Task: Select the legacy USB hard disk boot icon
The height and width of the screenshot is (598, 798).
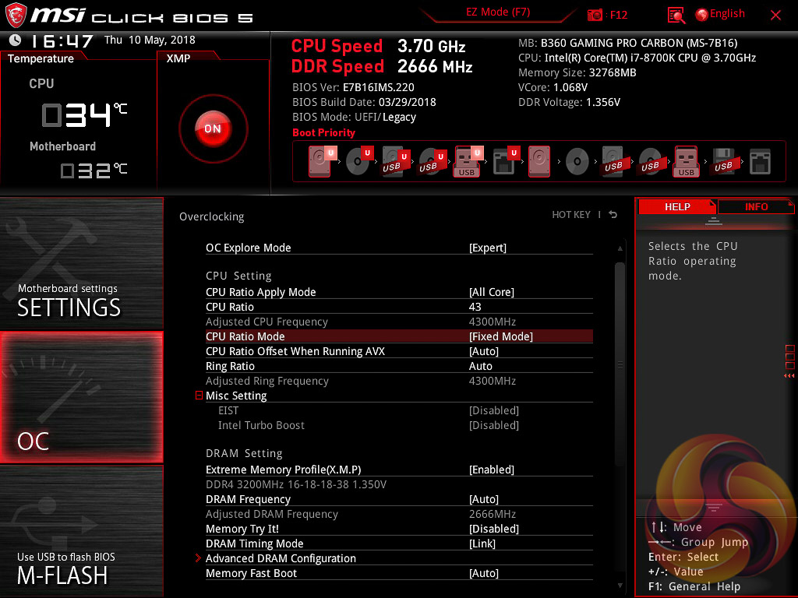Action: tap(613, 161)
